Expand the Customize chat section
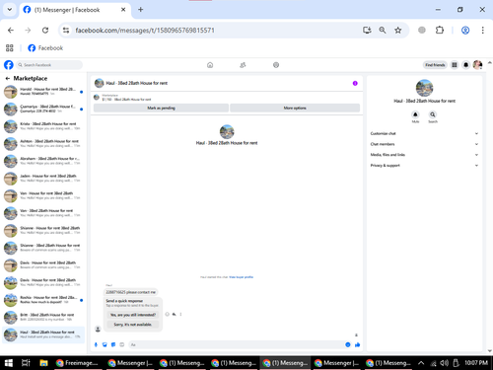 point(424,133)
